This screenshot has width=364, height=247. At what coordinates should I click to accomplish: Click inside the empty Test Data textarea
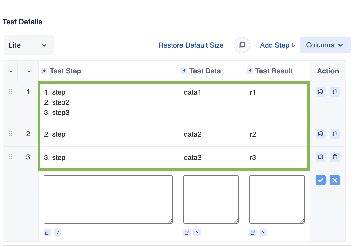pos(211,199)
